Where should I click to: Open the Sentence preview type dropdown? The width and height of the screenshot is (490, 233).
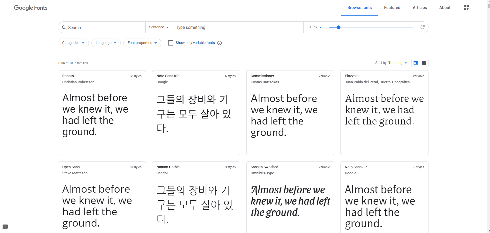point(159,27)
